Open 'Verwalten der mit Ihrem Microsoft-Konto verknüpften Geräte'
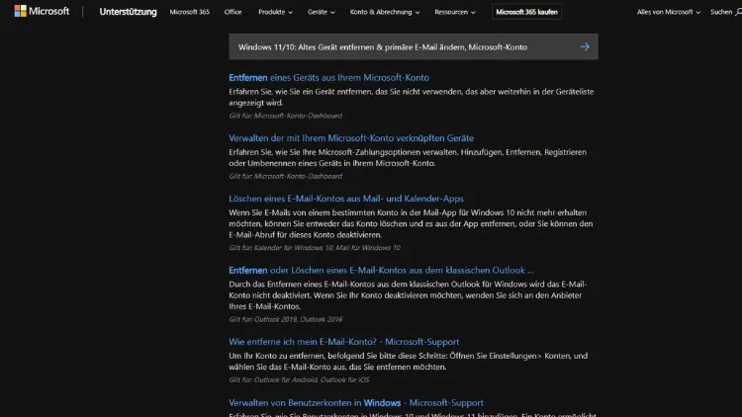The image size is (742, 417). (x=351, y=138)
